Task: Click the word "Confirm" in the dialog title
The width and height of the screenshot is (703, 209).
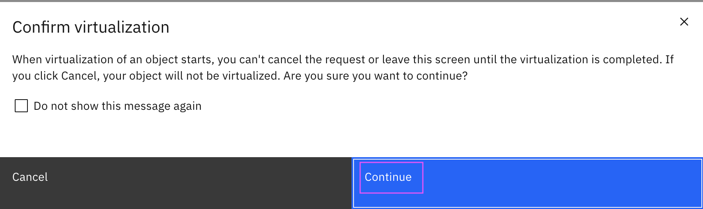Action: click(41, 27)
